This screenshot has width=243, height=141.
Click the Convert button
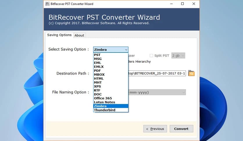coord(181,129)
